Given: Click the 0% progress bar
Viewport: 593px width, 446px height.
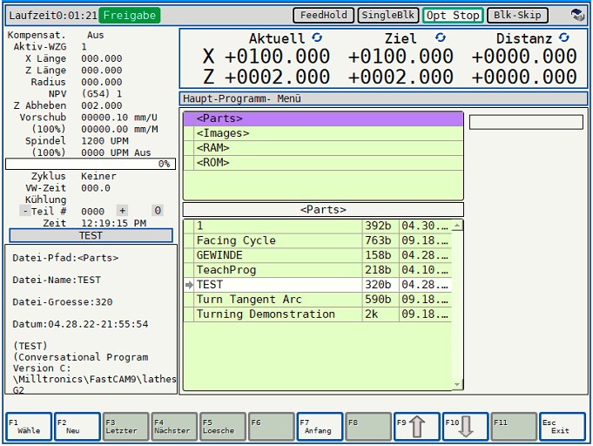Looking at the screenshot, I should [91, 164].
